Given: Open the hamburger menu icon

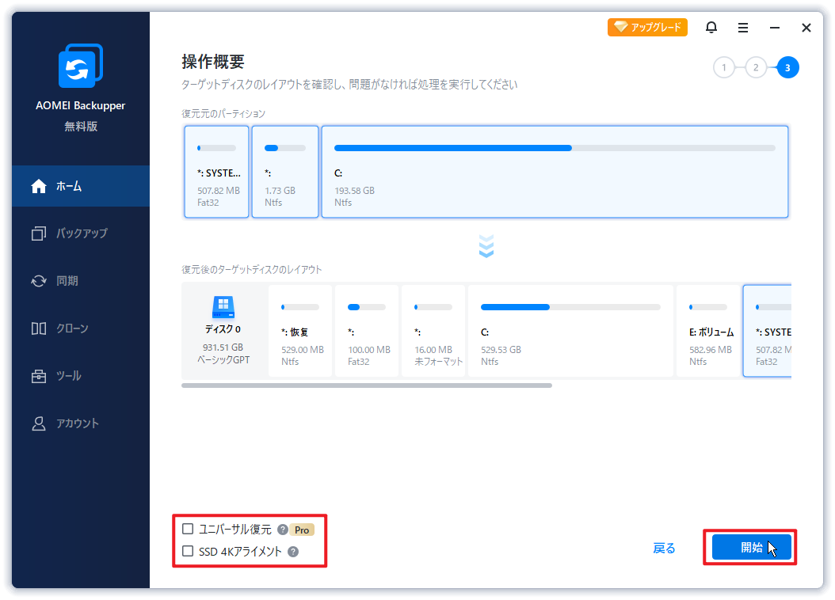Looking at the screenshot, I should (743, 28).
